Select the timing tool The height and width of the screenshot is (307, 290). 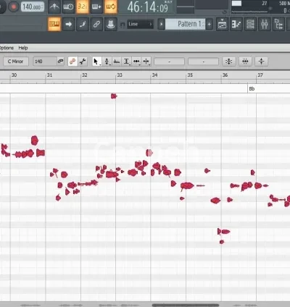pyautogui.click(x=136, y=62)
